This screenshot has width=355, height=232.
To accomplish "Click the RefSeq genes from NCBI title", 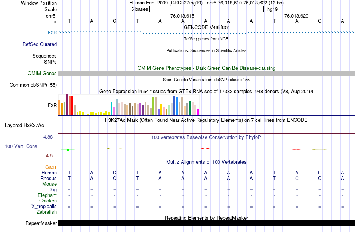I will [206, 39].
